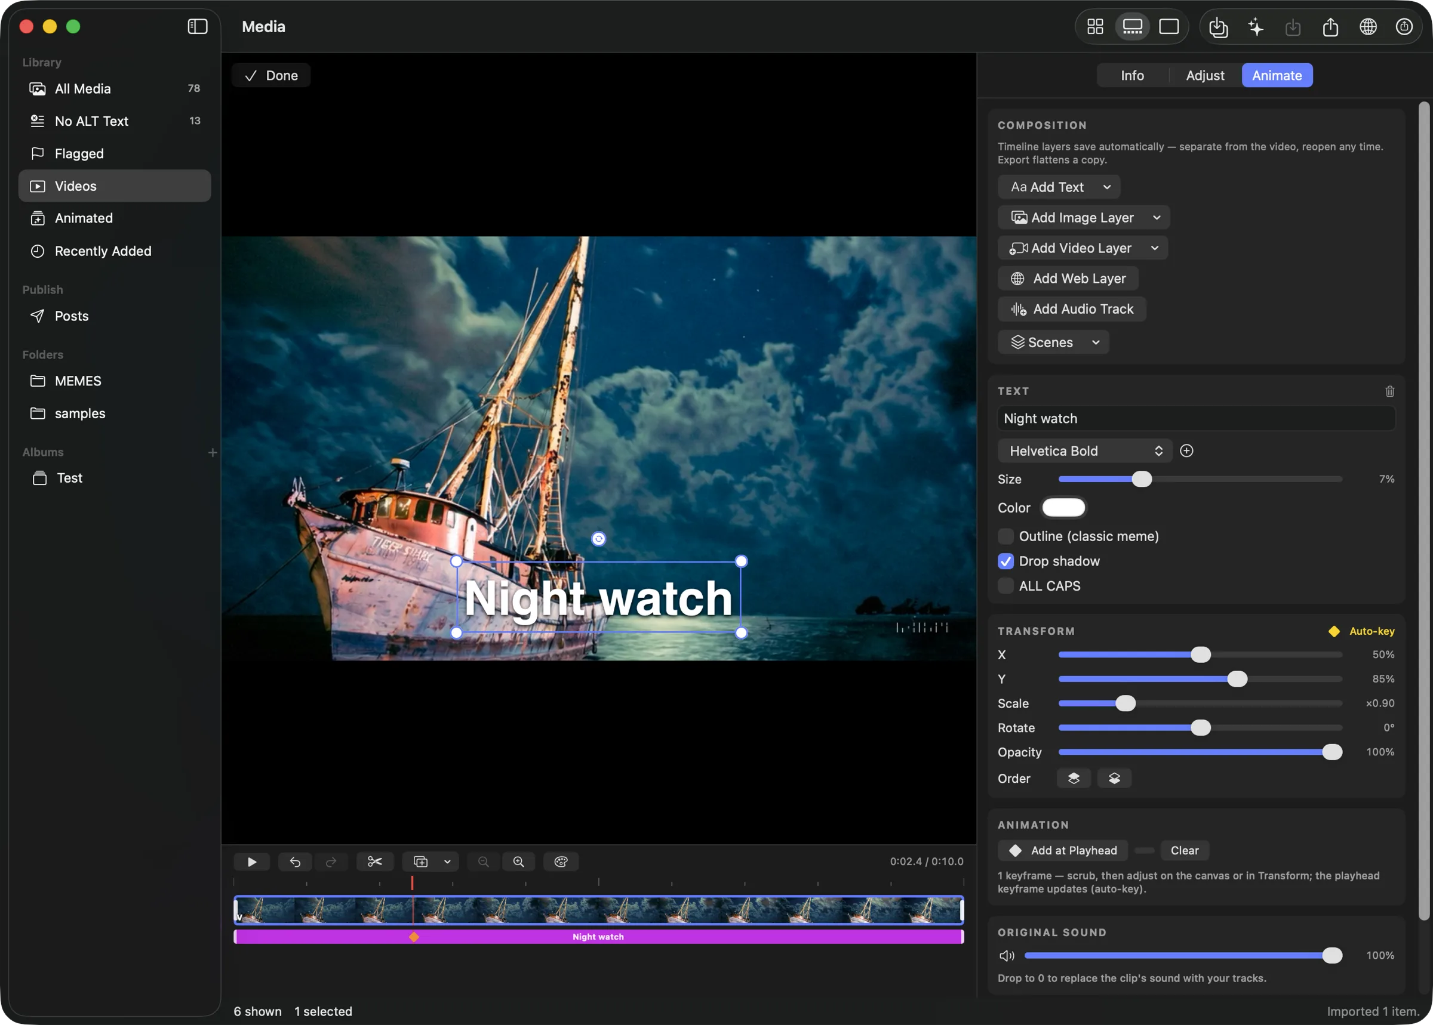
Task: Mute the original sound speaker icon
Action: 1007,956
